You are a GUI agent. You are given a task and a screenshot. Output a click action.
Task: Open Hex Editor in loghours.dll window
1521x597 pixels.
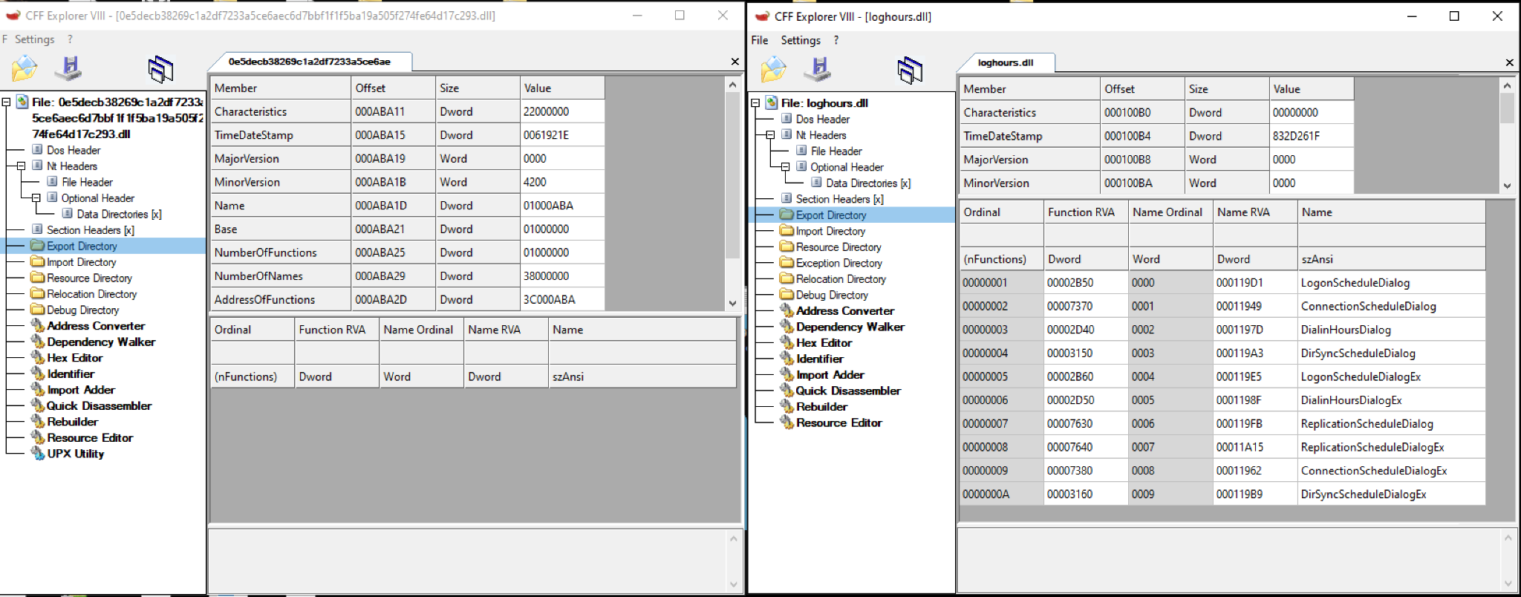[824, 343]
